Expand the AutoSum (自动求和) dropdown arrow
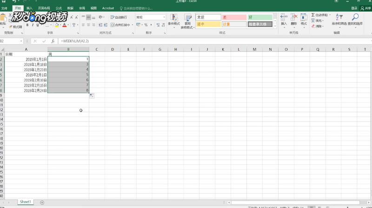 click(x=330, y=15)
